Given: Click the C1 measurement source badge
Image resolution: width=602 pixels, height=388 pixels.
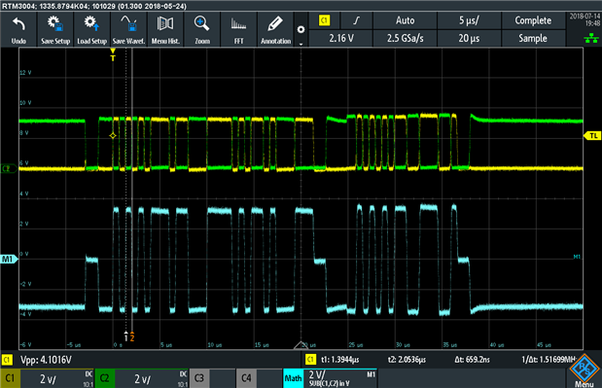Looking at the screenshot, I should (7, 360).
